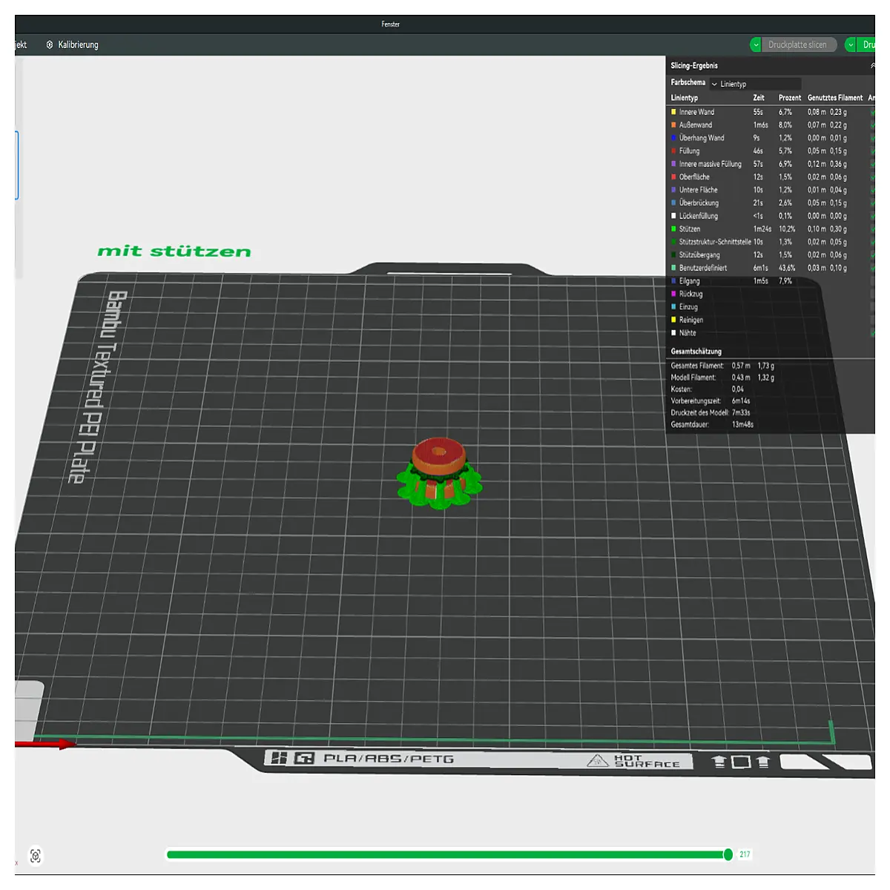
Task: Click the yellow Innere Wand color swatch
Action: tap(673, 112)
